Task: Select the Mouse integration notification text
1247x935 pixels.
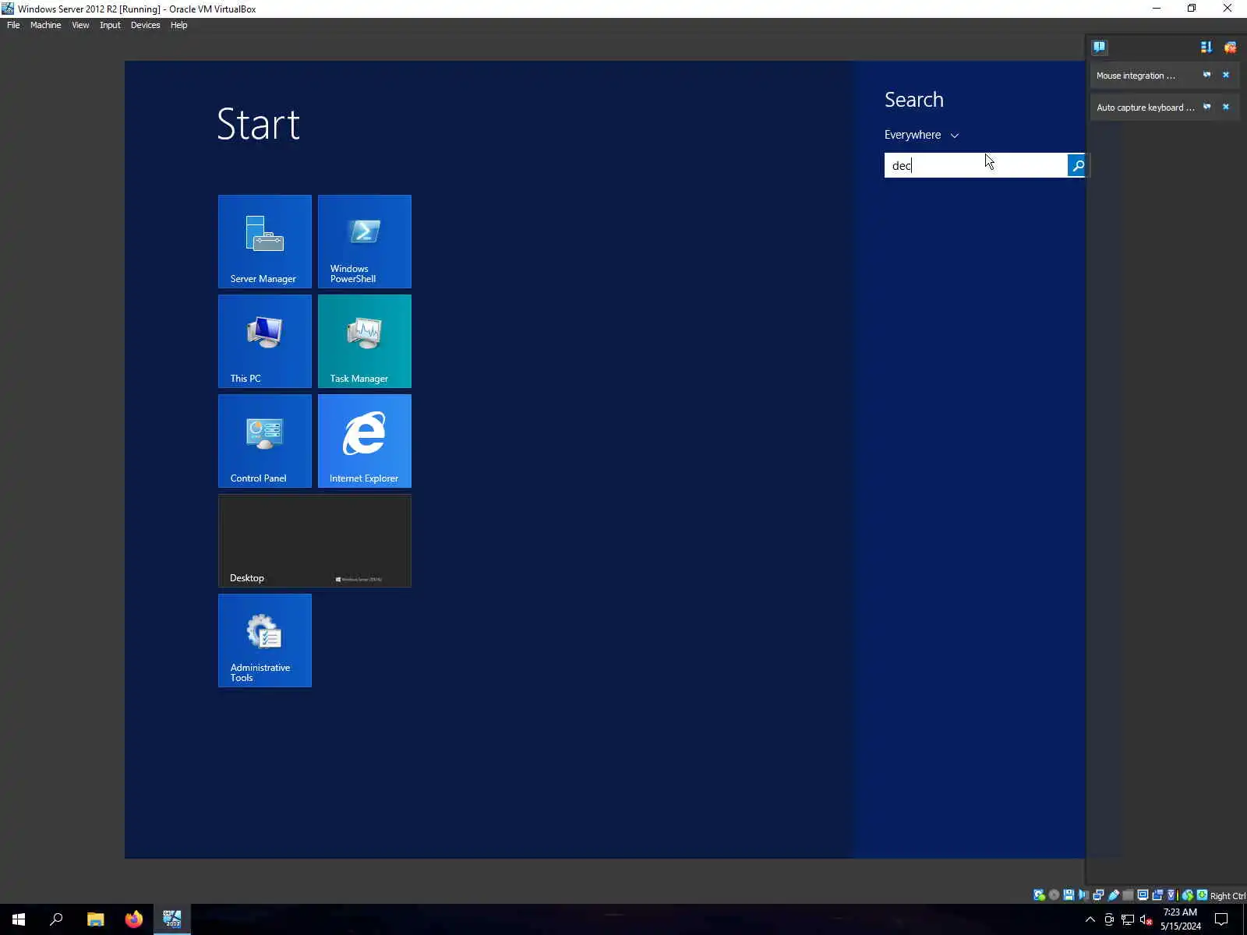Action: [1136, 76]
